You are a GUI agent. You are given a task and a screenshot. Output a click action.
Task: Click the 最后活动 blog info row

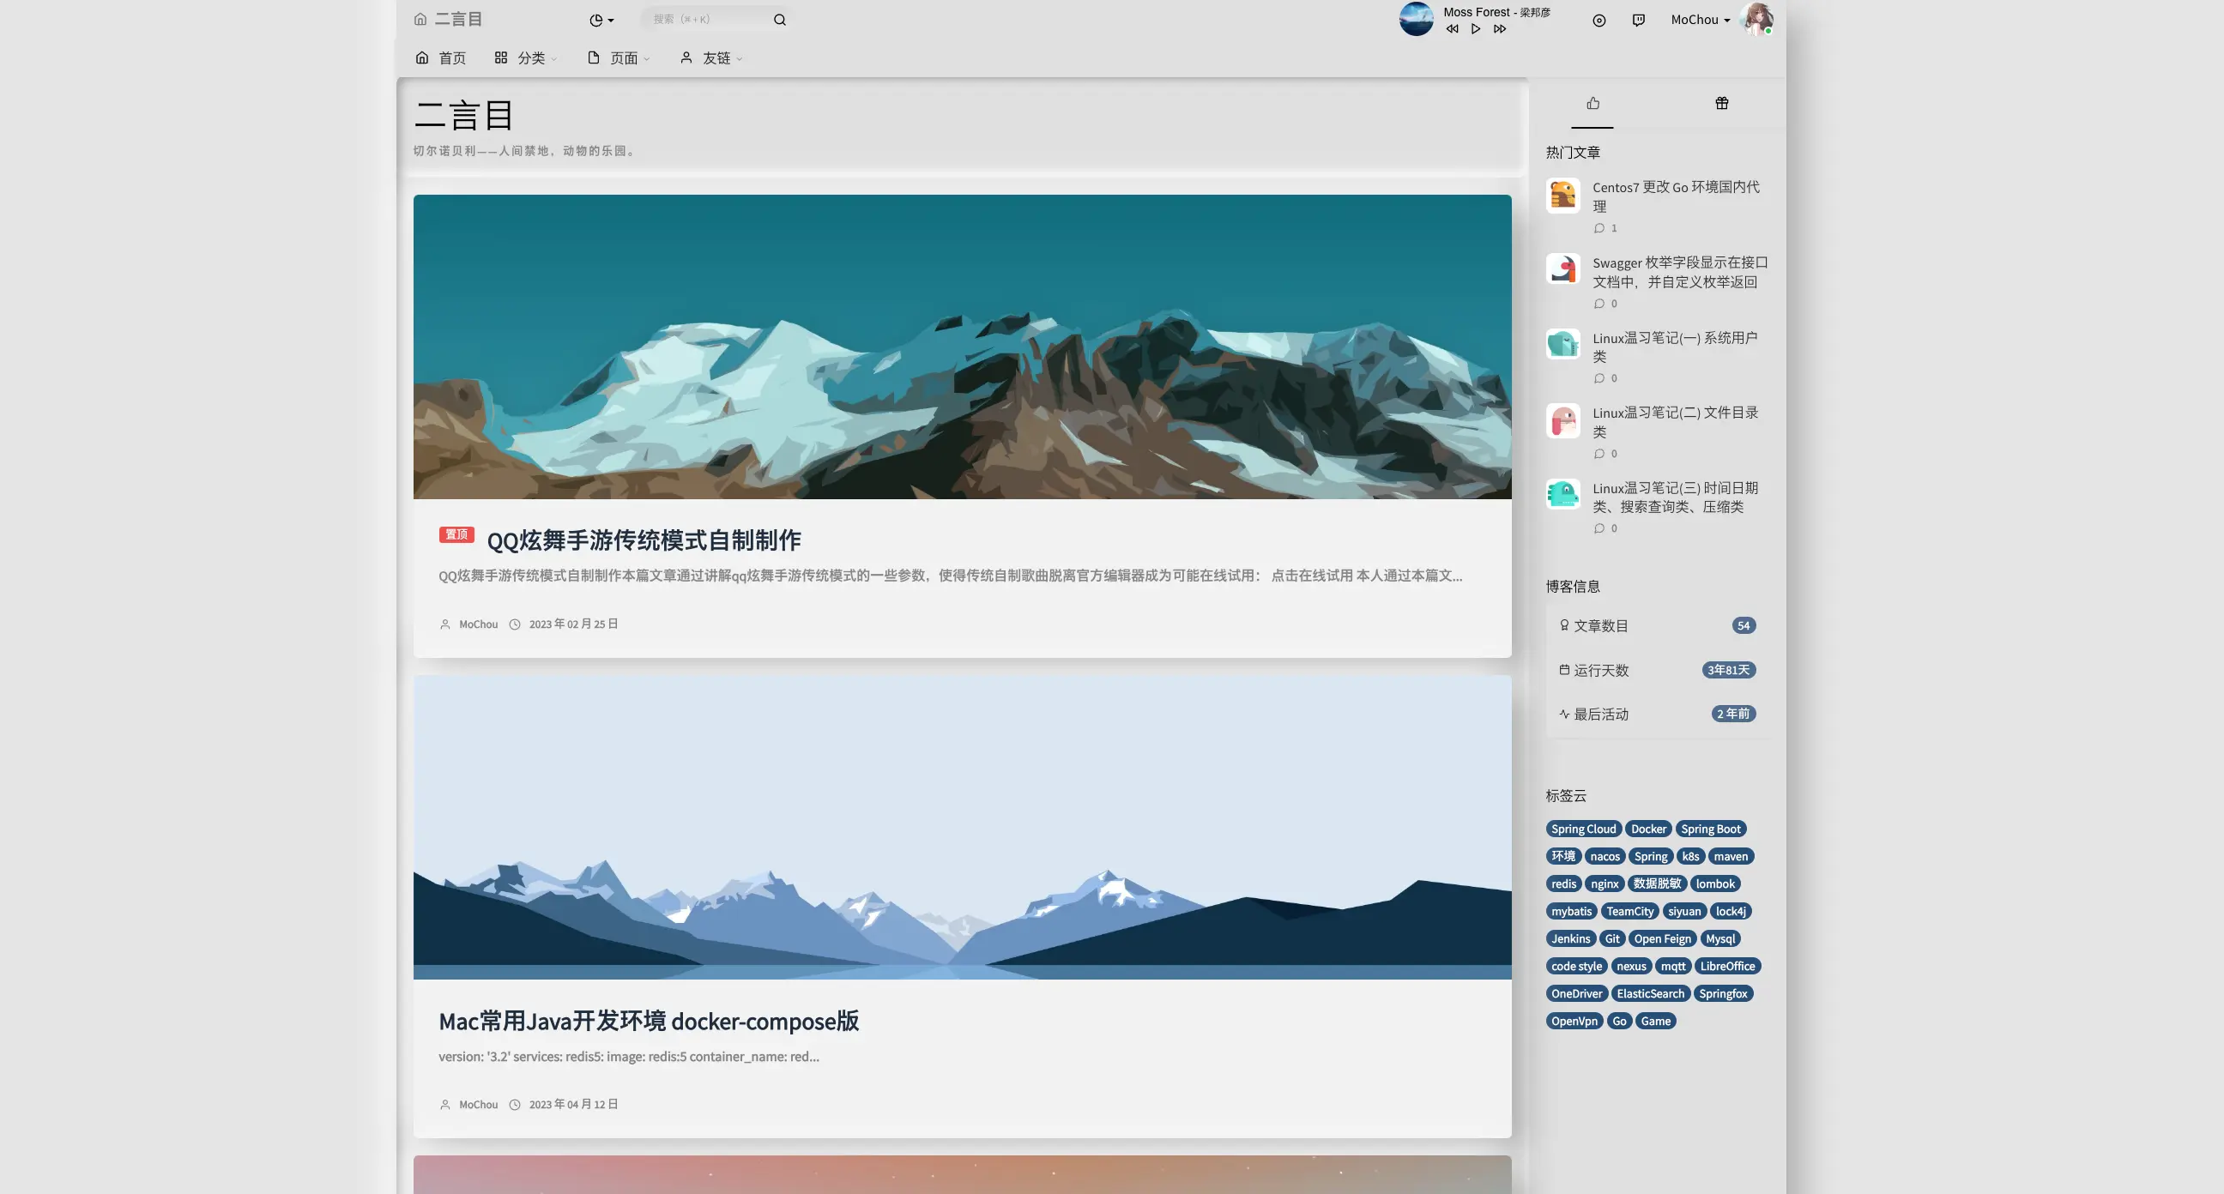(1657, 714)
